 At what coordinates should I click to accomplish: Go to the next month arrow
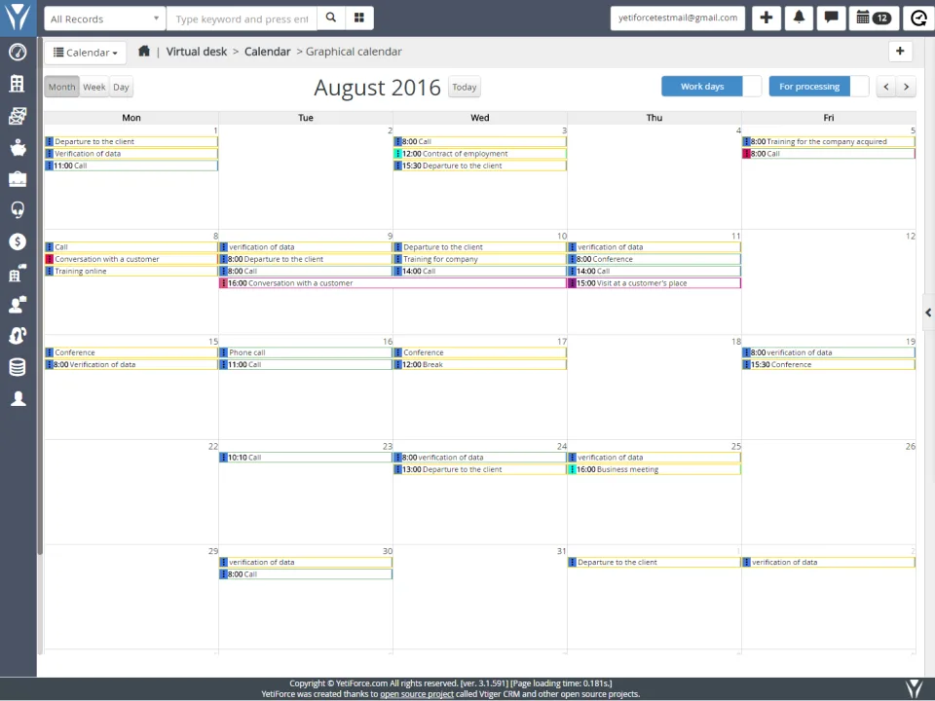pyautogui.click(x=907, y=87)
